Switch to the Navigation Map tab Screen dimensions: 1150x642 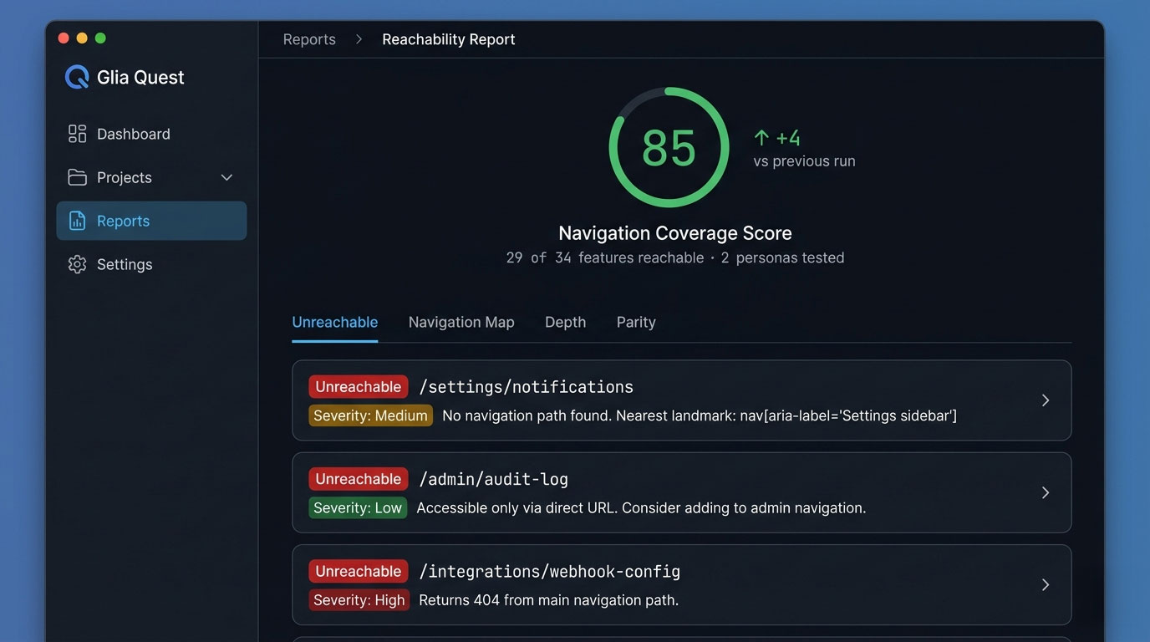click(461, 323)
